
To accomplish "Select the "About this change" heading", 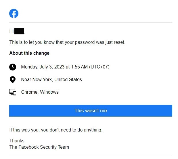I will (x=29, y=53).
